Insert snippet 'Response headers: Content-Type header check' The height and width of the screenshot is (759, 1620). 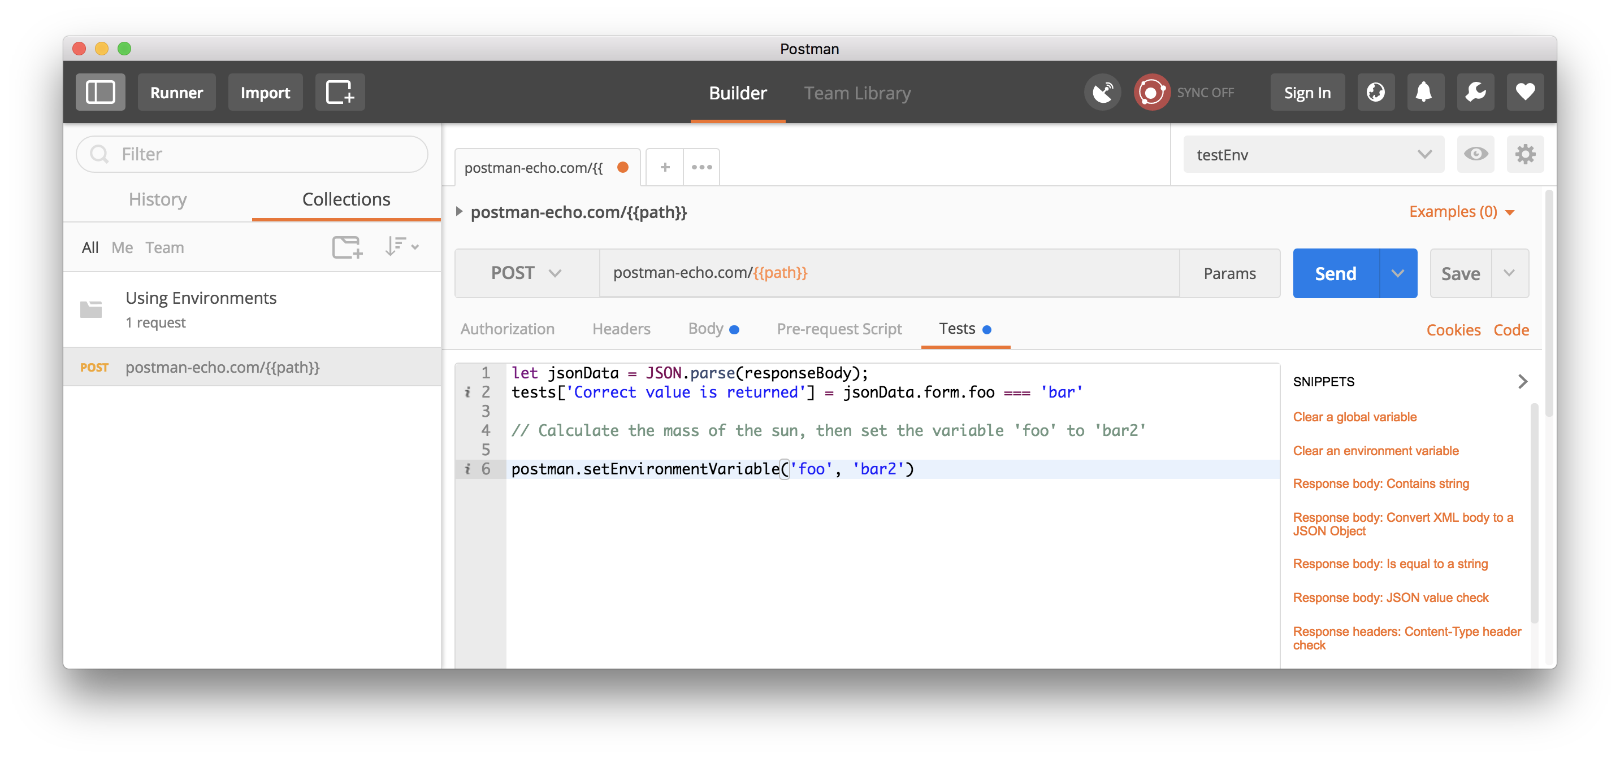(1406, 638)
